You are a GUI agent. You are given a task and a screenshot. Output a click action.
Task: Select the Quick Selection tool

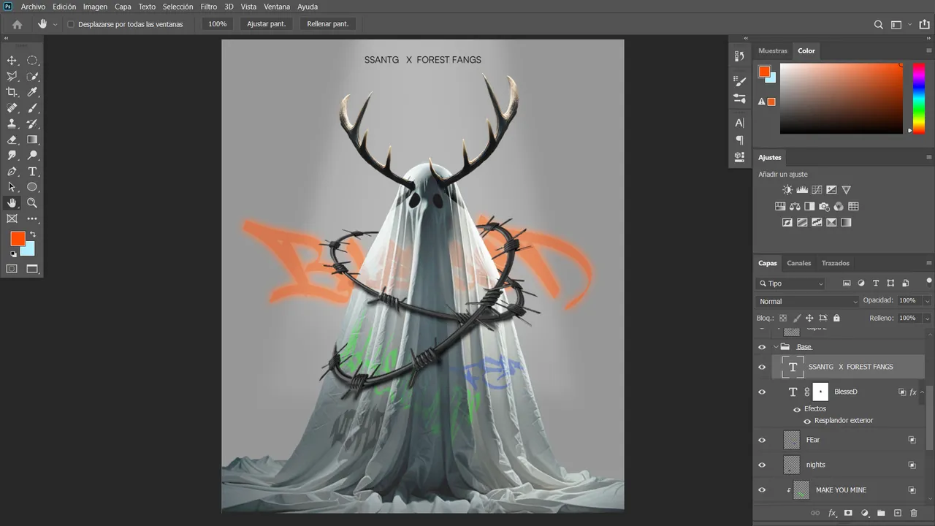32,76
